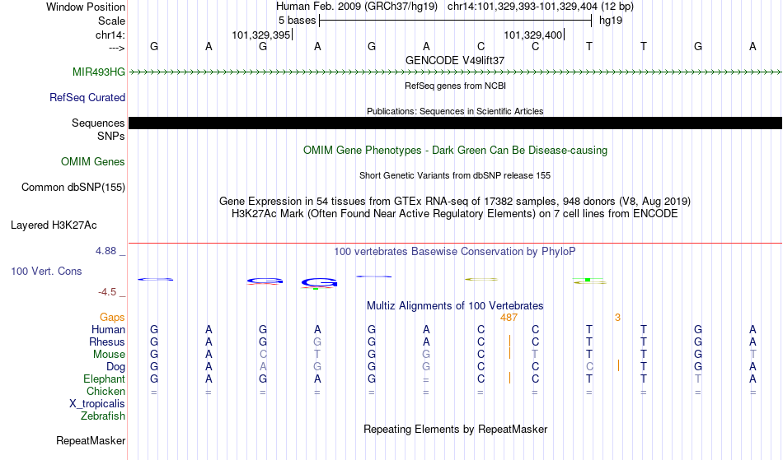Select the Elephant species label
This screenshot has height=460, width=783.
104,379
